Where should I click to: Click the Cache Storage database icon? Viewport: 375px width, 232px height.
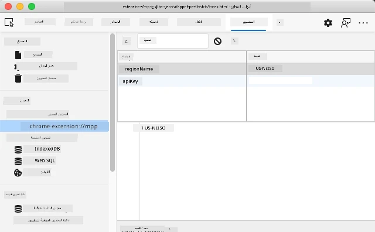point(18,209)
